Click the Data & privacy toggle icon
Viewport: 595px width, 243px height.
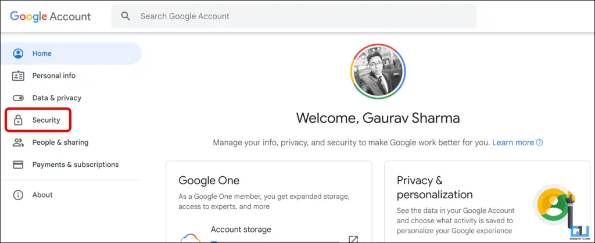(18, 98)
